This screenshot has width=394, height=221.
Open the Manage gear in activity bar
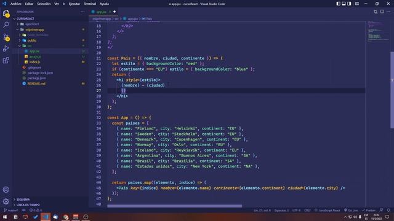(x=6, y=201)
